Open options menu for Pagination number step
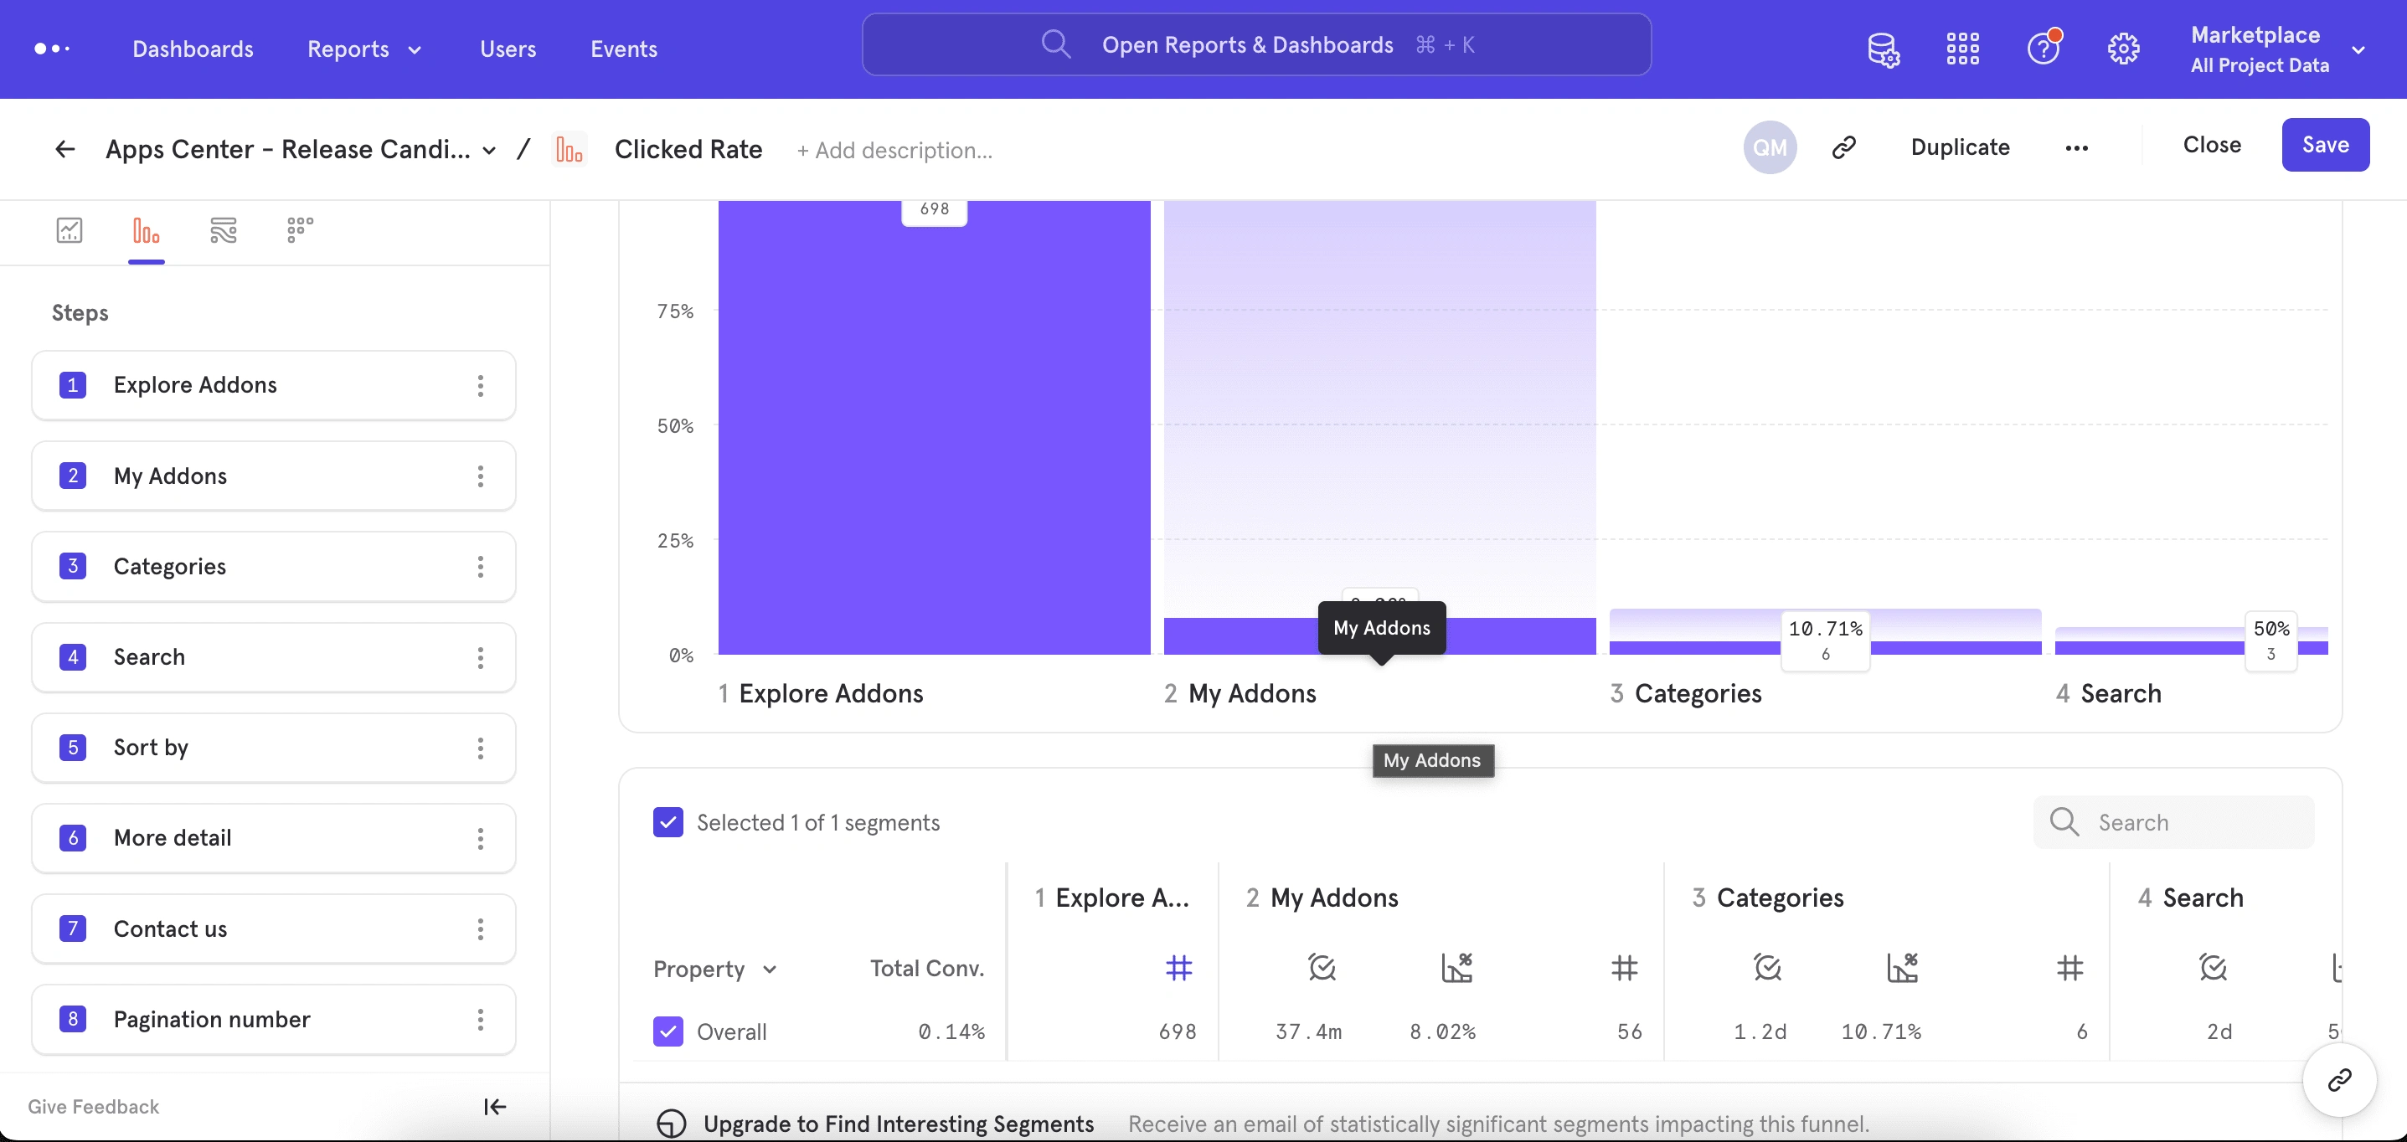This screenshot has height=1142, width=2407. click(x=480, y=1020)
